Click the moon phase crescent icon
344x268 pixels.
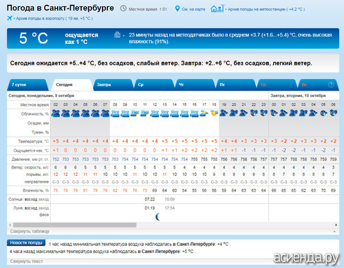coord(158,216)
